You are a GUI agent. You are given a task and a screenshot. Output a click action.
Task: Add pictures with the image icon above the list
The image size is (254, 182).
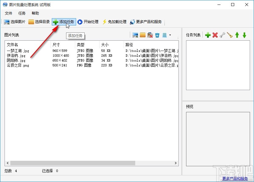(135, 35)
